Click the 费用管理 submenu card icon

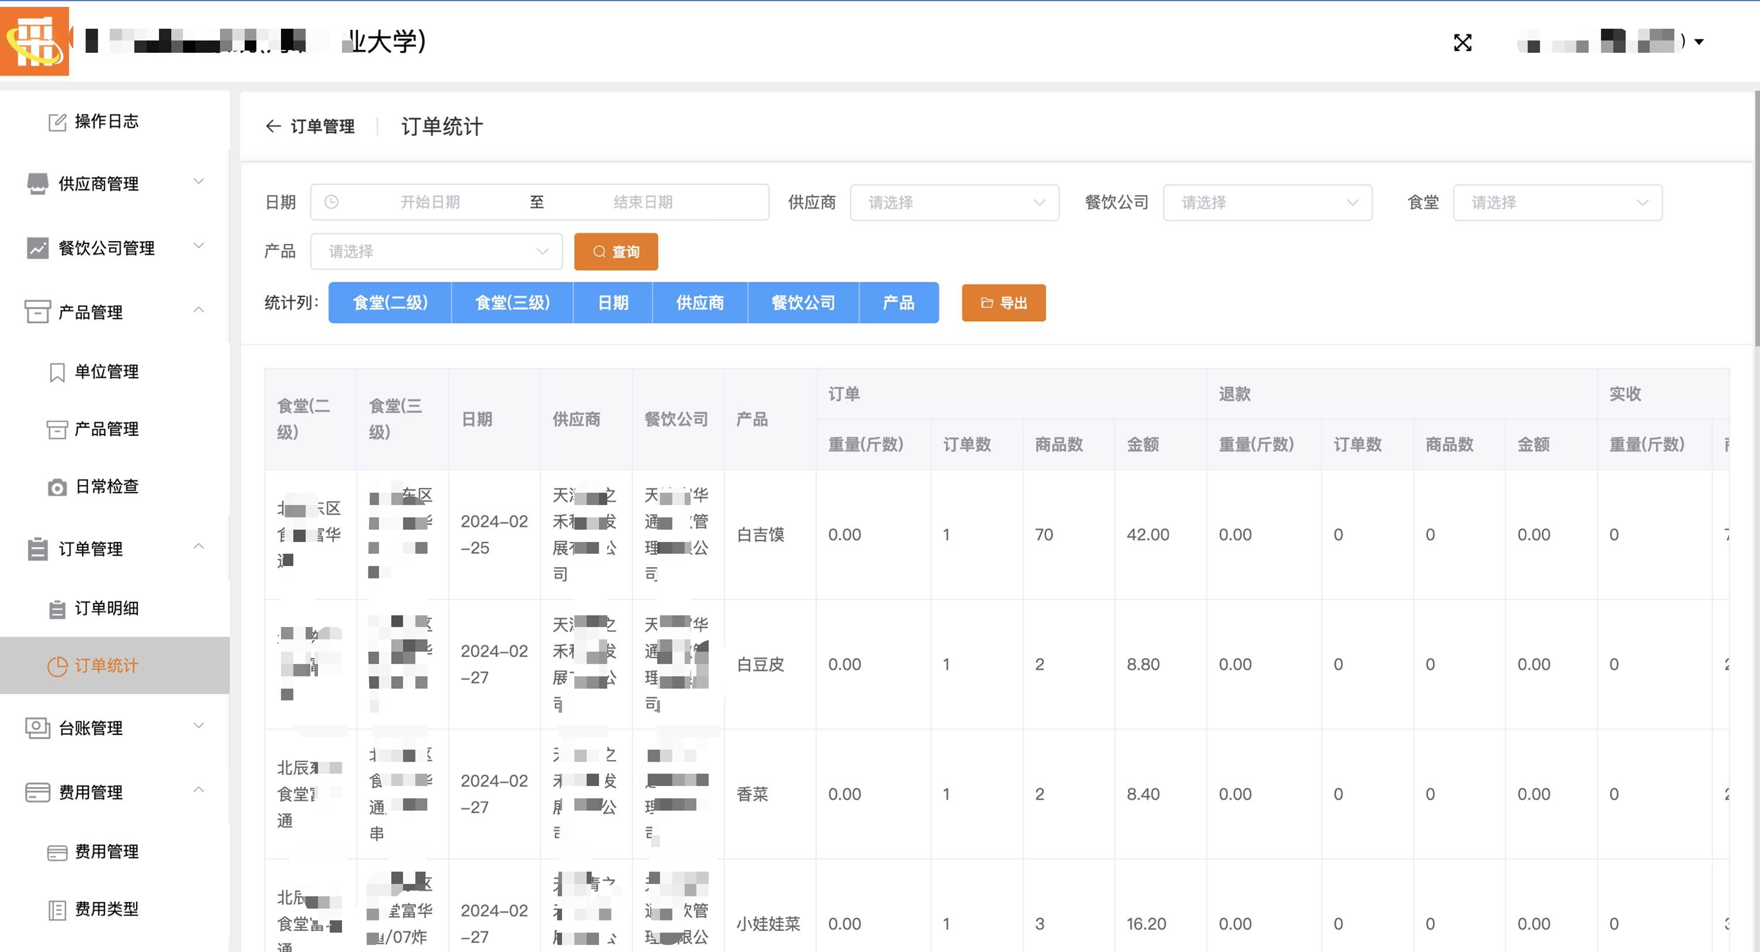point(57,853)
